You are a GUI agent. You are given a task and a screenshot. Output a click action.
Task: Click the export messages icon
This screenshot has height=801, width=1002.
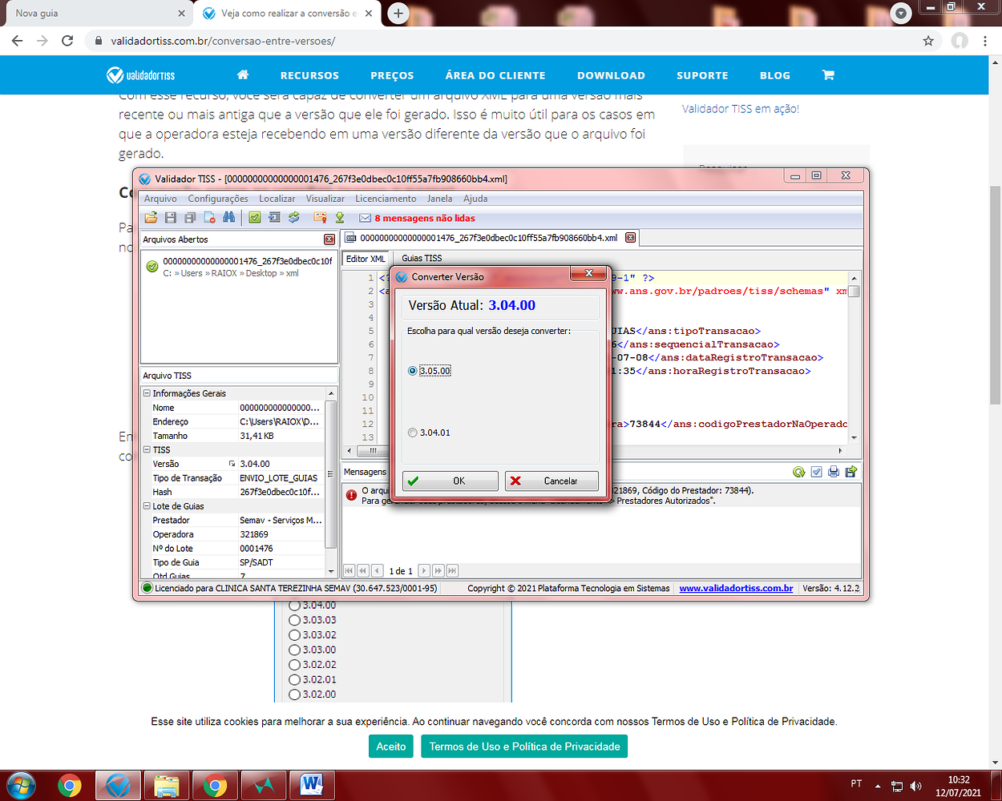(x=850, y=472)
